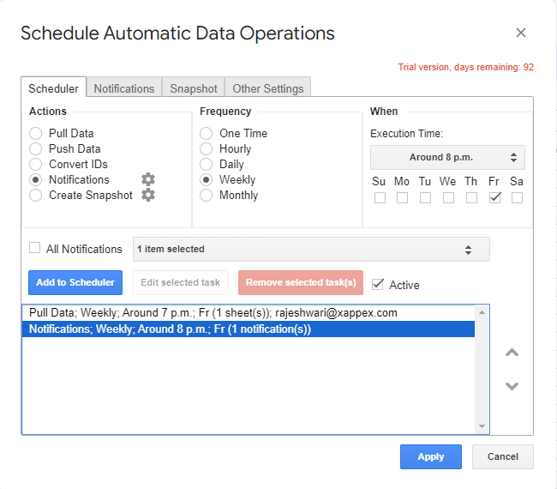
Task: Switch to the Notifications tab
Action: 124,88
